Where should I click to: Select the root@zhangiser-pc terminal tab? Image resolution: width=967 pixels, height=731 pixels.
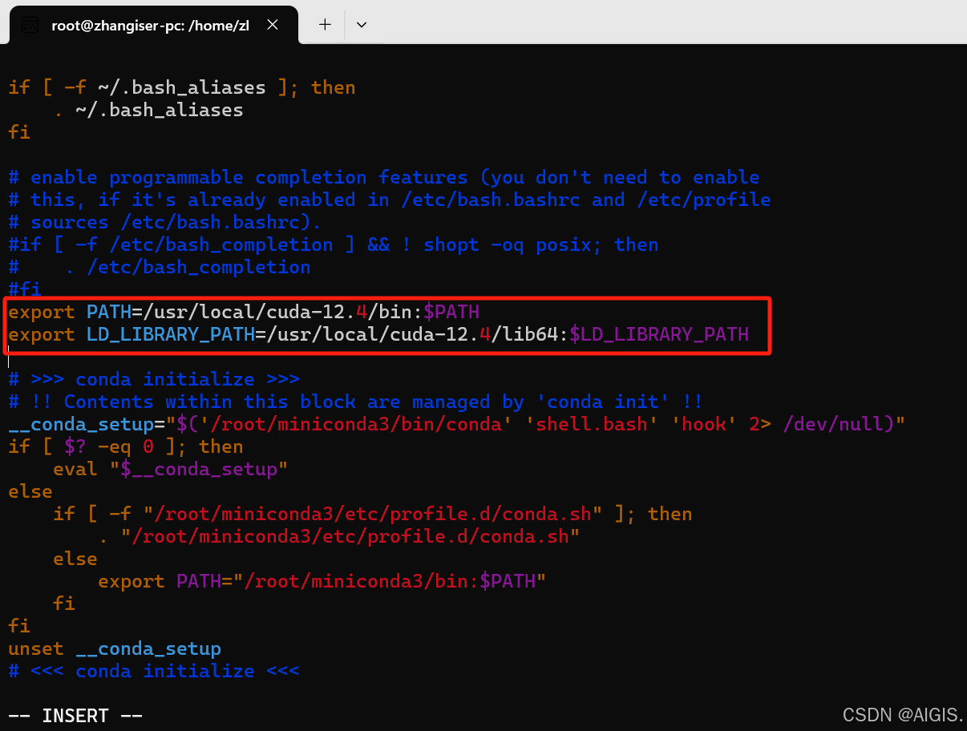coord(154,25)
